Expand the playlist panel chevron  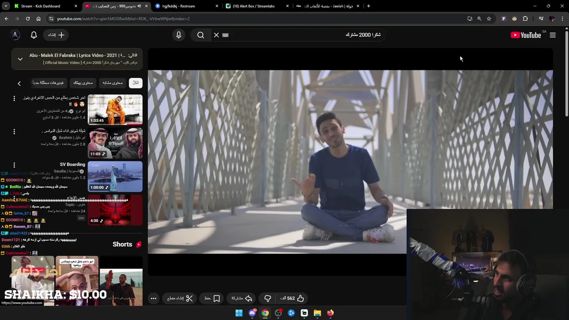point(20,59)
